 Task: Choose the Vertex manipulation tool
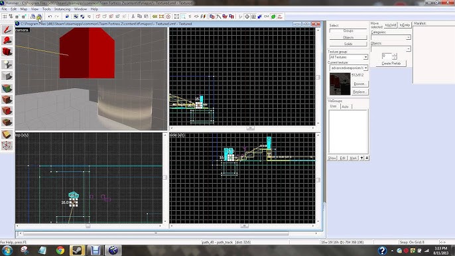[x=7, y=145]
